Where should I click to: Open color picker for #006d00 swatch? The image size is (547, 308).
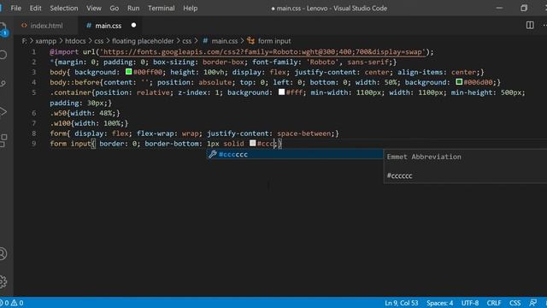(x=459, y=82)
